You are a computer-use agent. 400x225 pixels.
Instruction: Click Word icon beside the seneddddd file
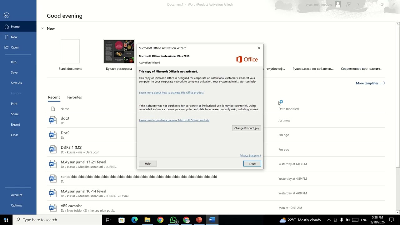click(x=53, y=179)
